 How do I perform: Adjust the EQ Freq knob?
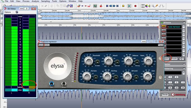coord(107,76)
